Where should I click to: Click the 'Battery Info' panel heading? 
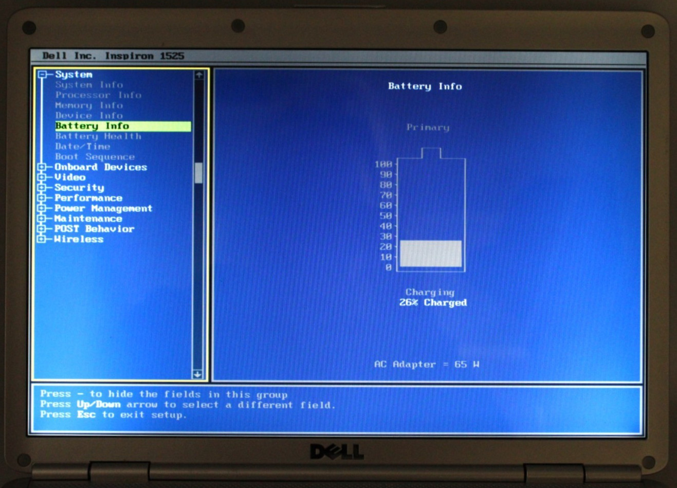coord(425,86)
